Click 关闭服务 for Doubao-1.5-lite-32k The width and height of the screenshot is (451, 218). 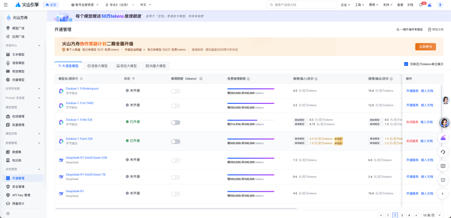coord(412,122)
